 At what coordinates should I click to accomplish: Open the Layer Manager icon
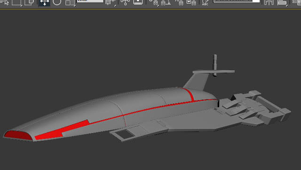point(297,2)
